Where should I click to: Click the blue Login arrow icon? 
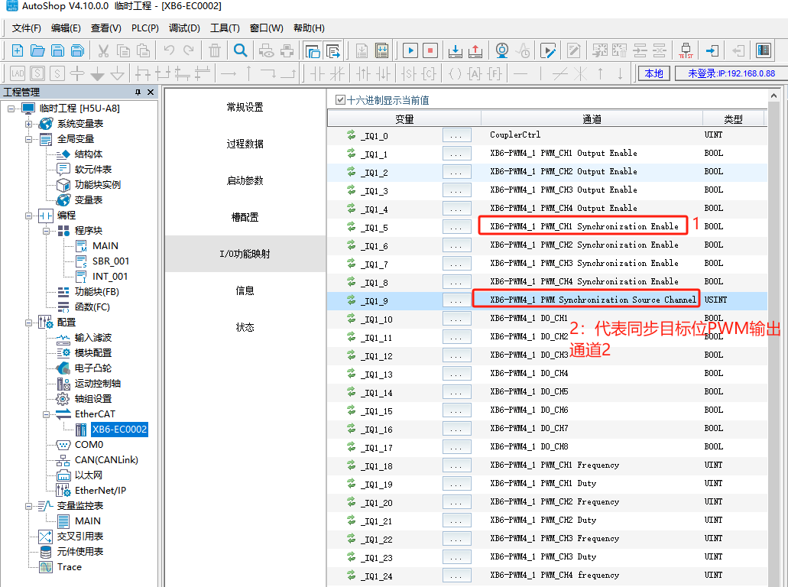(x=712, y=50)
